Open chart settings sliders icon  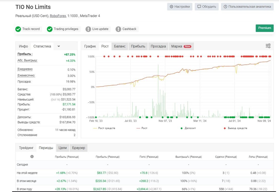268,46
